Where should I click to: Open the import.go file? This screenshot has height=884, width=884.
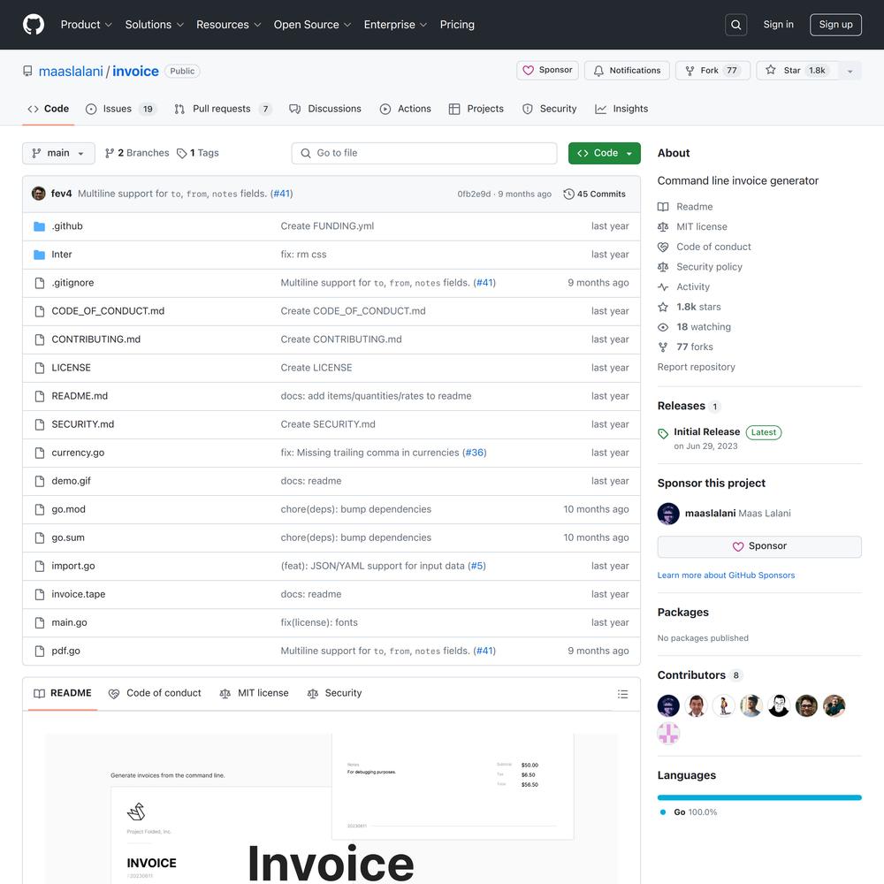pos(73,566)
